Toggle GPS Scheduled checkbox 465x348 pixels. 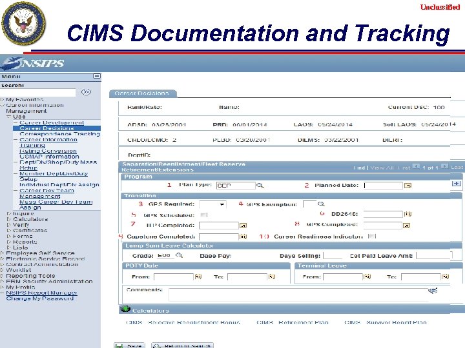(203, 215)
